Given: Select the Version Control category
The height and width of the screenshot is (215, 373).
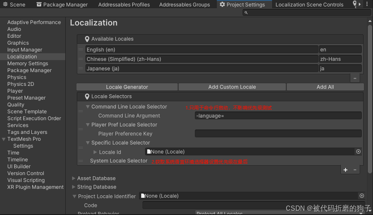Looking at the screenshot, I should click(x=26, y=173).
